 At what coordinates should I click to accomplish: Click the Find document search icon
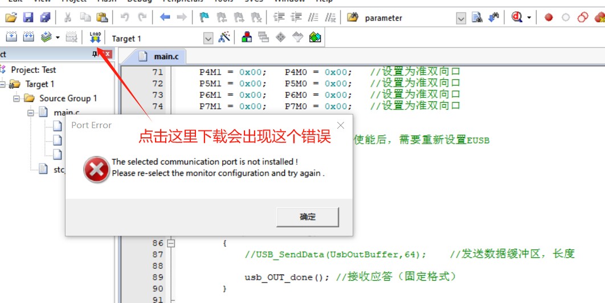[x=477, y=17]
